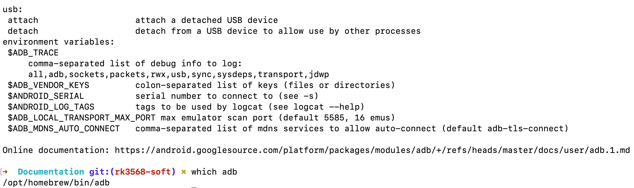Select the Documentation directory name in prompt

pos(51,172)
